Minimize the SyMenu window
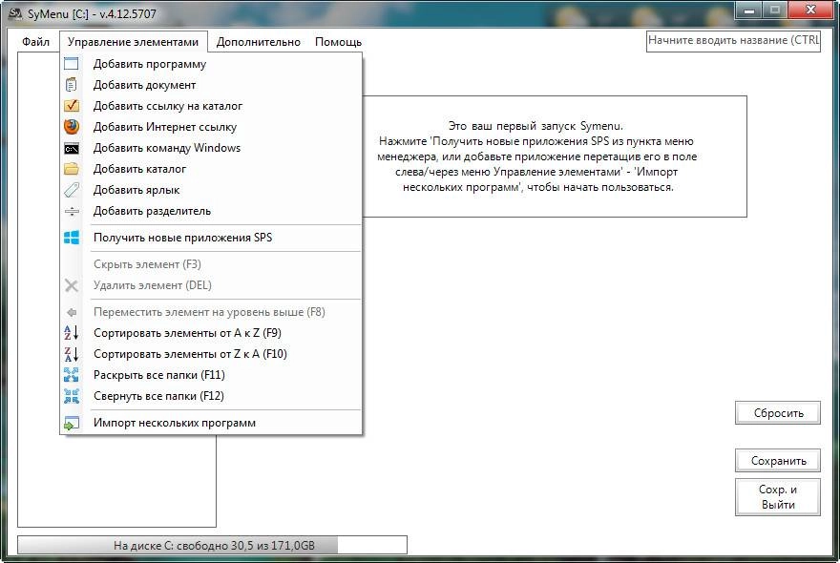840x563 pixels. click(749, 10)
